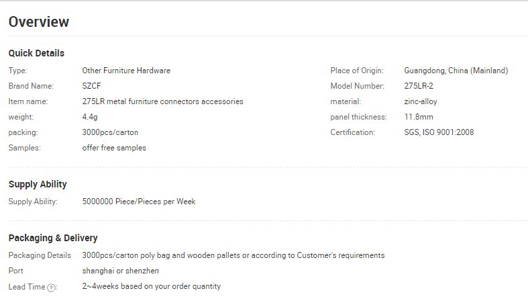Screen dimensions: 528x305
Task: Click the Overview heading
Action: (x=39, y=22)
